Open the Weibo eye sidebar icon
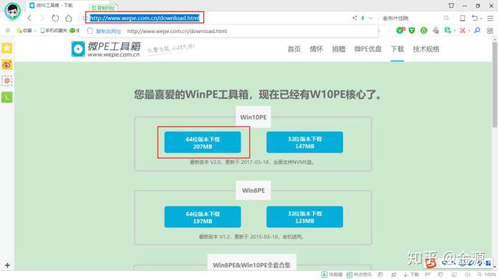Screen dimensions: 498x279 [7, 65]
